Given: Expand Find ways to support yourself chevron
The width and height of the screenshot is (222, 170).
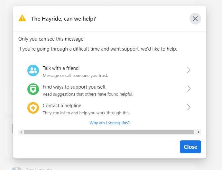Looking at the screenshot, I should tap(189, 89).
